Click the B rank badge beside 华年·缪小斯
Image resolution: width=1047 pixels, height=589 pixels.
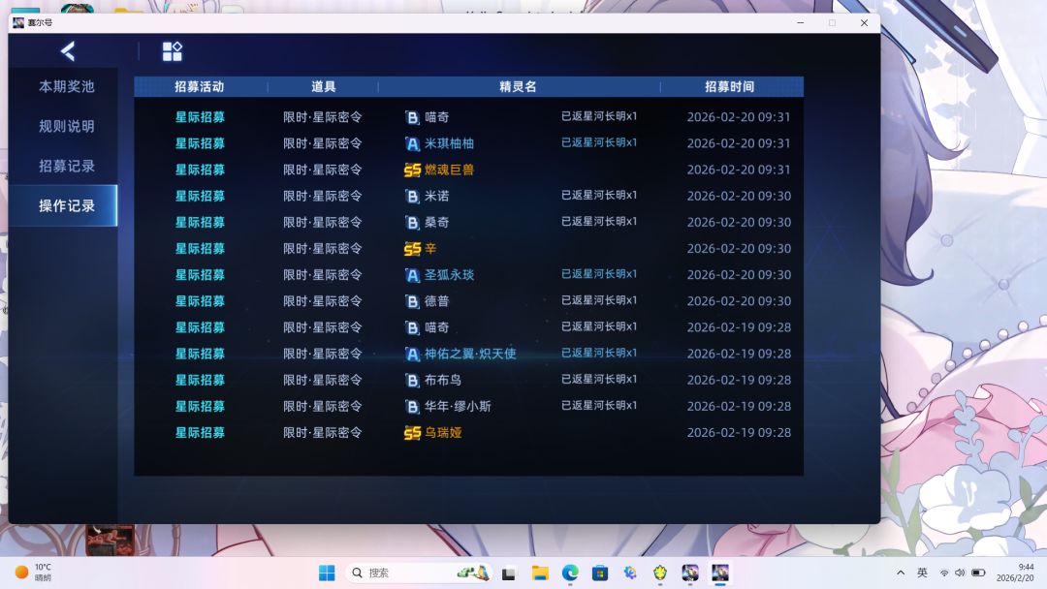pos(412,407)
